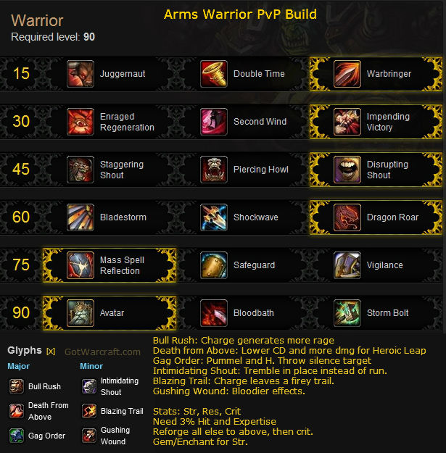Choose the Second Wind talent icon

(x=214, y=122)
